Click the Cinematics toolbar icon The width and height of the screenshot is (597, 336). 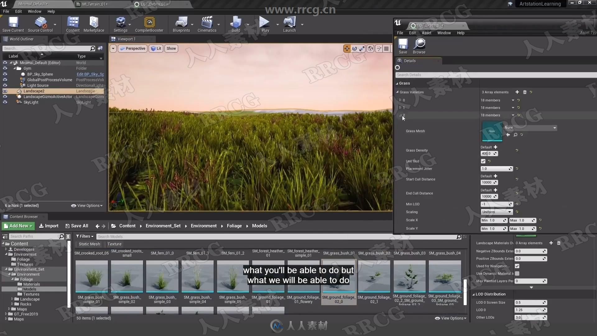pos(207,25)
